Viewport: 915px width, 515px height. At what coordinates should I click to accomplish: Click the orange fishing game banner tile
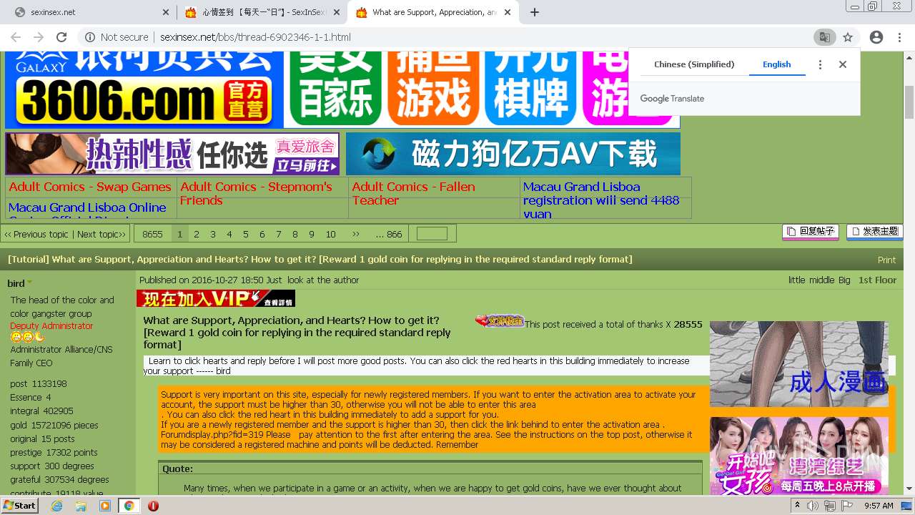pos(433,88)
